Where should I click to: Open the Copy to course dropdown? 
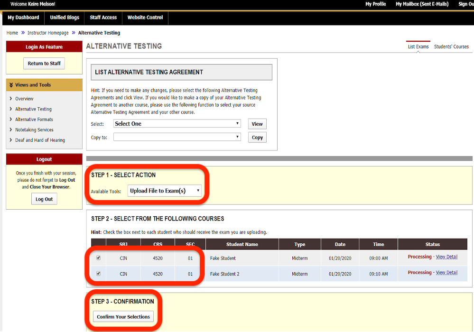177,137
